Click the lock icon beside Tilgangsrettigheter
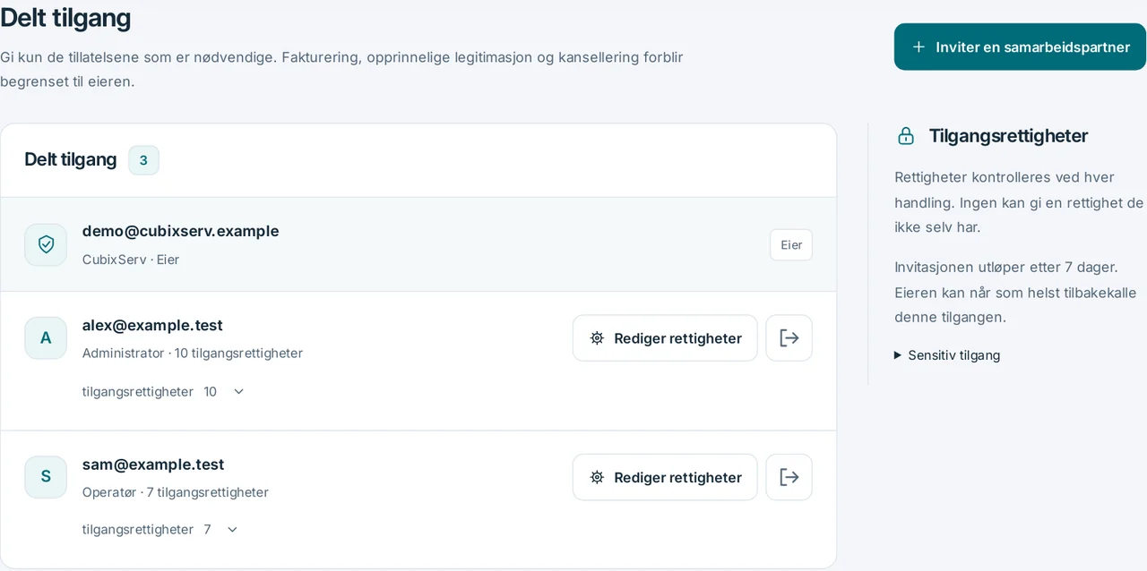 906,136
